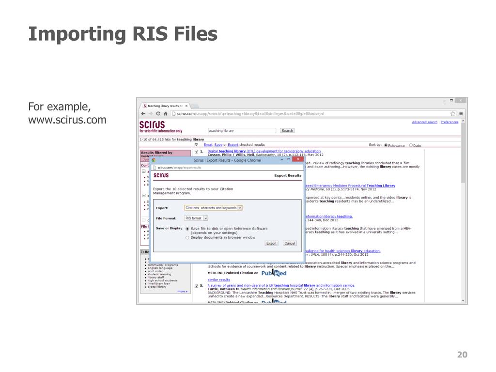Select Relevance sort option
Screen dimensions: 496x372
386,145
